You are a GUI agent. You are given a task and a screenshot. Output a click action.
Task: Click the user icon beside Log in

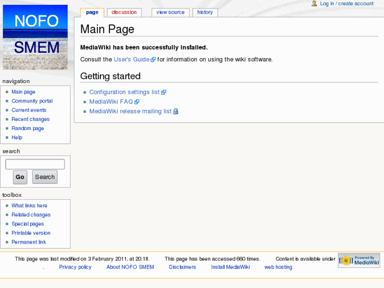pyautogui.click(x=314, y=3)
